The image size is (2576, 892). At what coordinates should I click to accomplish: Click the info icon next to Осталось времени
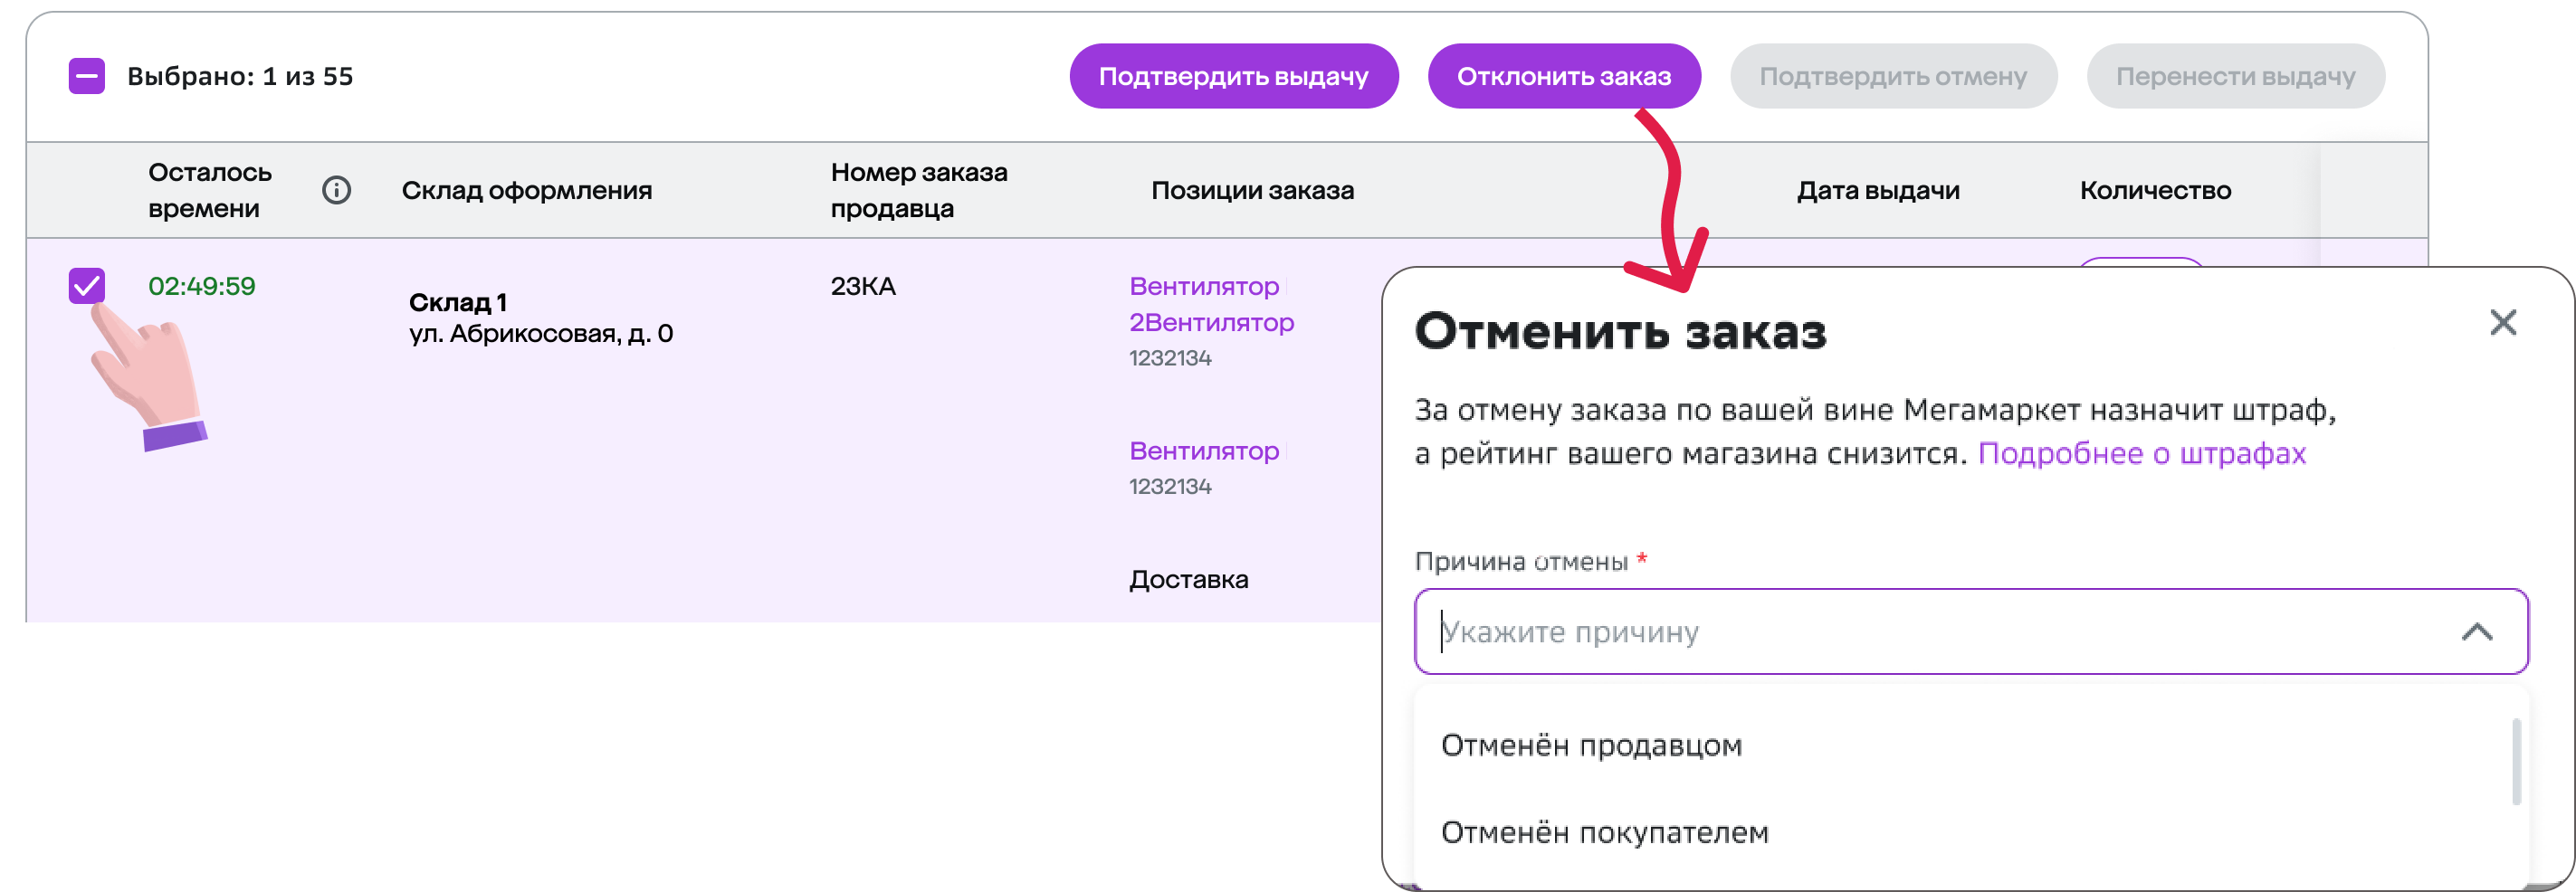(x=336, y=190)
